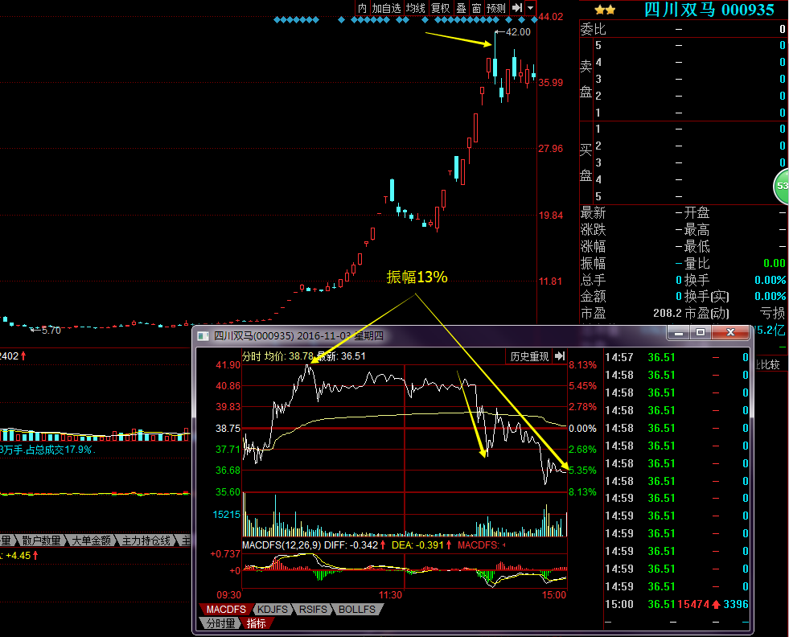Open the 复权 adjustment option

pyautogui.click(x=440, y=8)
